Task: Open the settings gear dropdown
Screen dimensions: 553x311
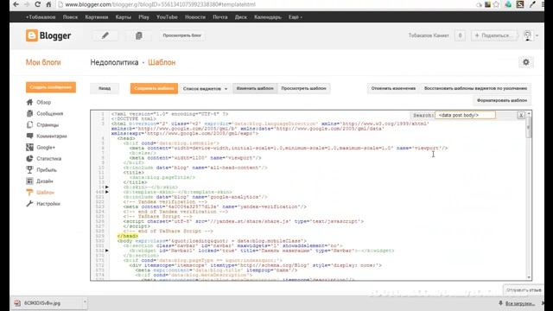Action: coord(526,62)
